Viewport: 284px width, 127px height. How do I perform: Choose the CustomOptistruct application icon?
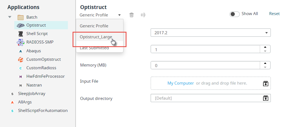[x=21, y=59]
